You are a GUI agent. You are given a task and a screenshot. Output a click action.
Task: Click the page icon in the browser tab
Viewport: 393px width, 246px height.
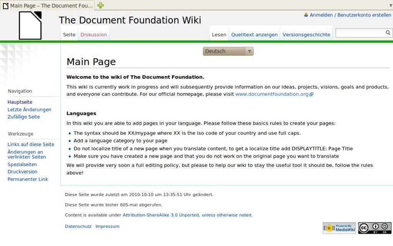(x=5, y=5)
